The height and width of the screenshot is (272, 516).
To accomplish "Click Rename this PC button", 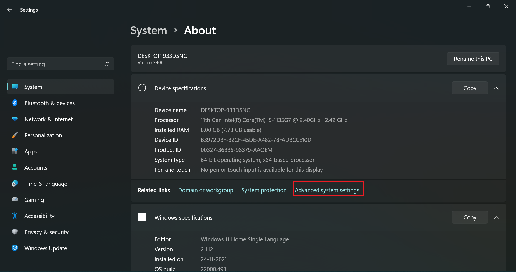I will 473,59.
